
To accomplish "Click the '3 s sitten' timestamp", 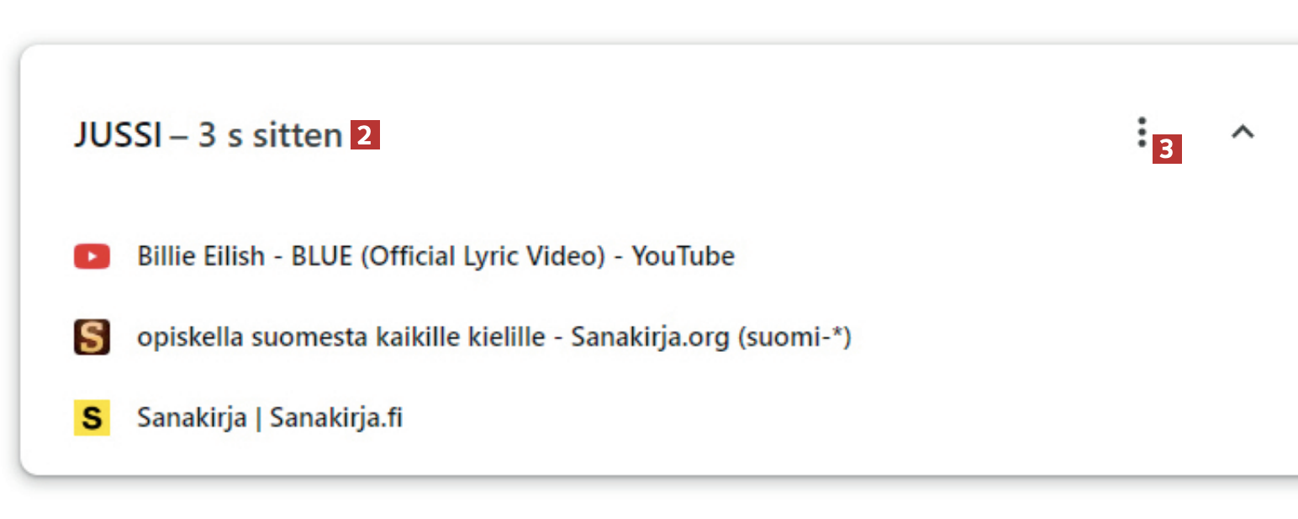I will point(270,135).
